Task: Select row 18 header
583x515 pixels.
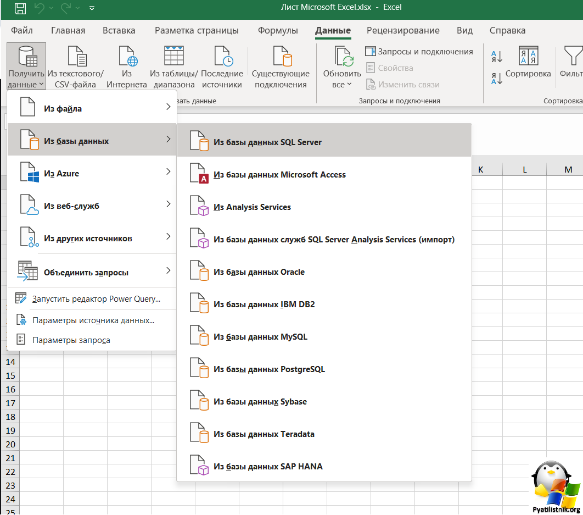Action: pyautogui.click(x=10, y=417)
